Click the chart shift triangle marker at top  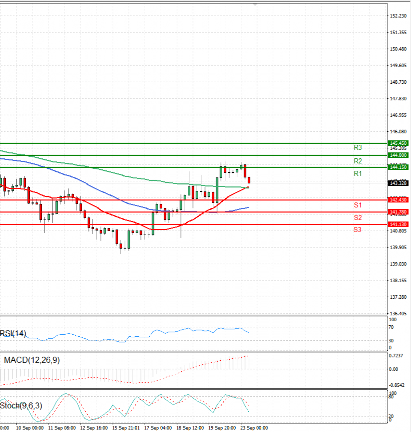255,5
